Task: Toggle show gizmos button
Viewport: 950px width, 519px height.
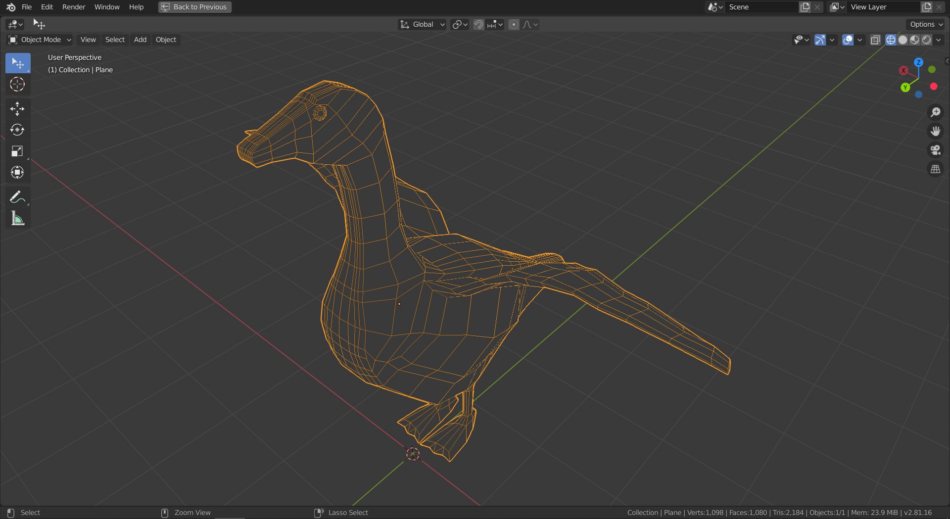Action: click(x=820, y=40)
